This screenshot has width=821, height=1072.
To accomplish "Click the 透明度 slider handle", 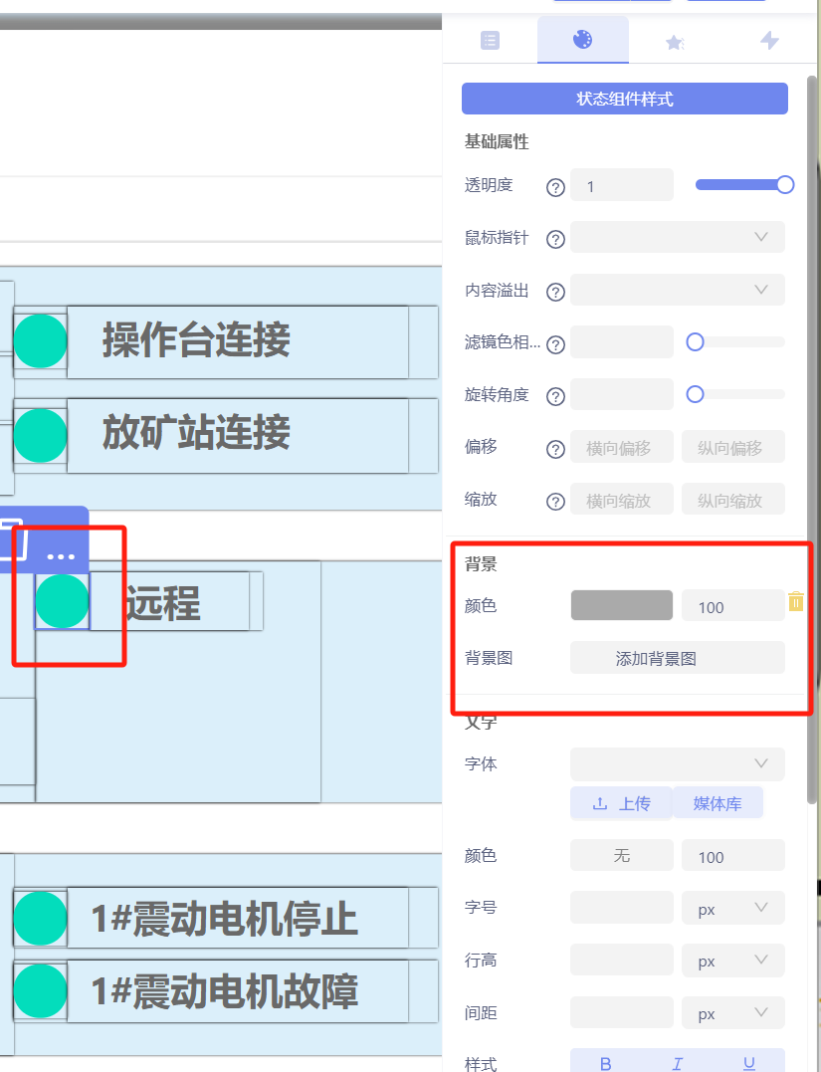I will pos(785,184).
